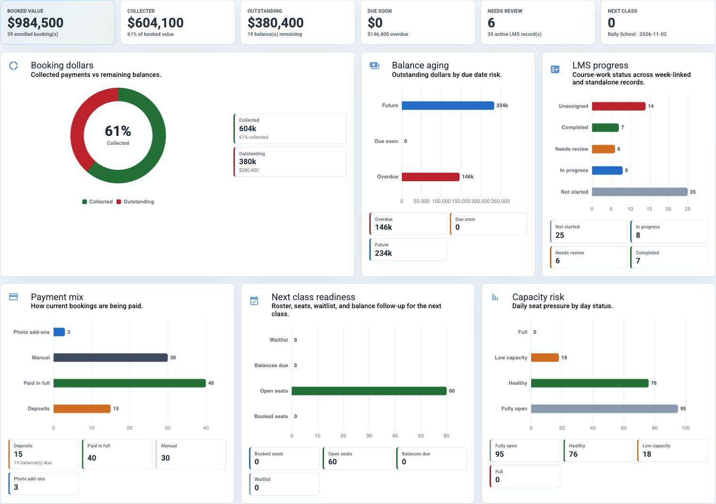Screen dimensions: 716x504
Task: Click the Paid in full bar
Action: (130, 383)
